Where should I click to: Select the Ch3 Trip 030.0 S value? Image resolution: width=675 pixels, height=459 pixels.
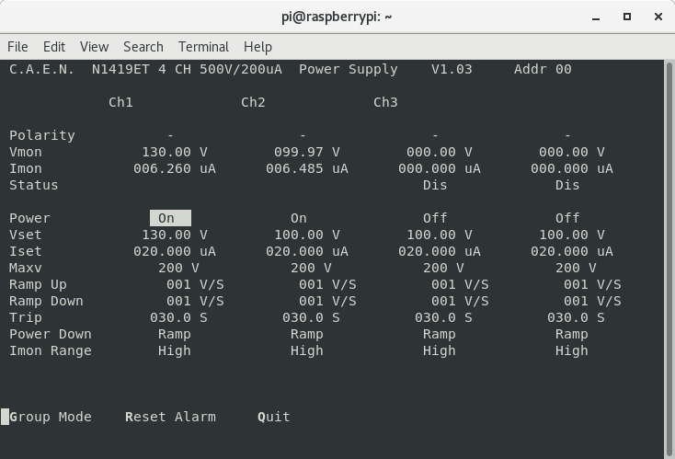pyautogui.click(x=443, y=317)
